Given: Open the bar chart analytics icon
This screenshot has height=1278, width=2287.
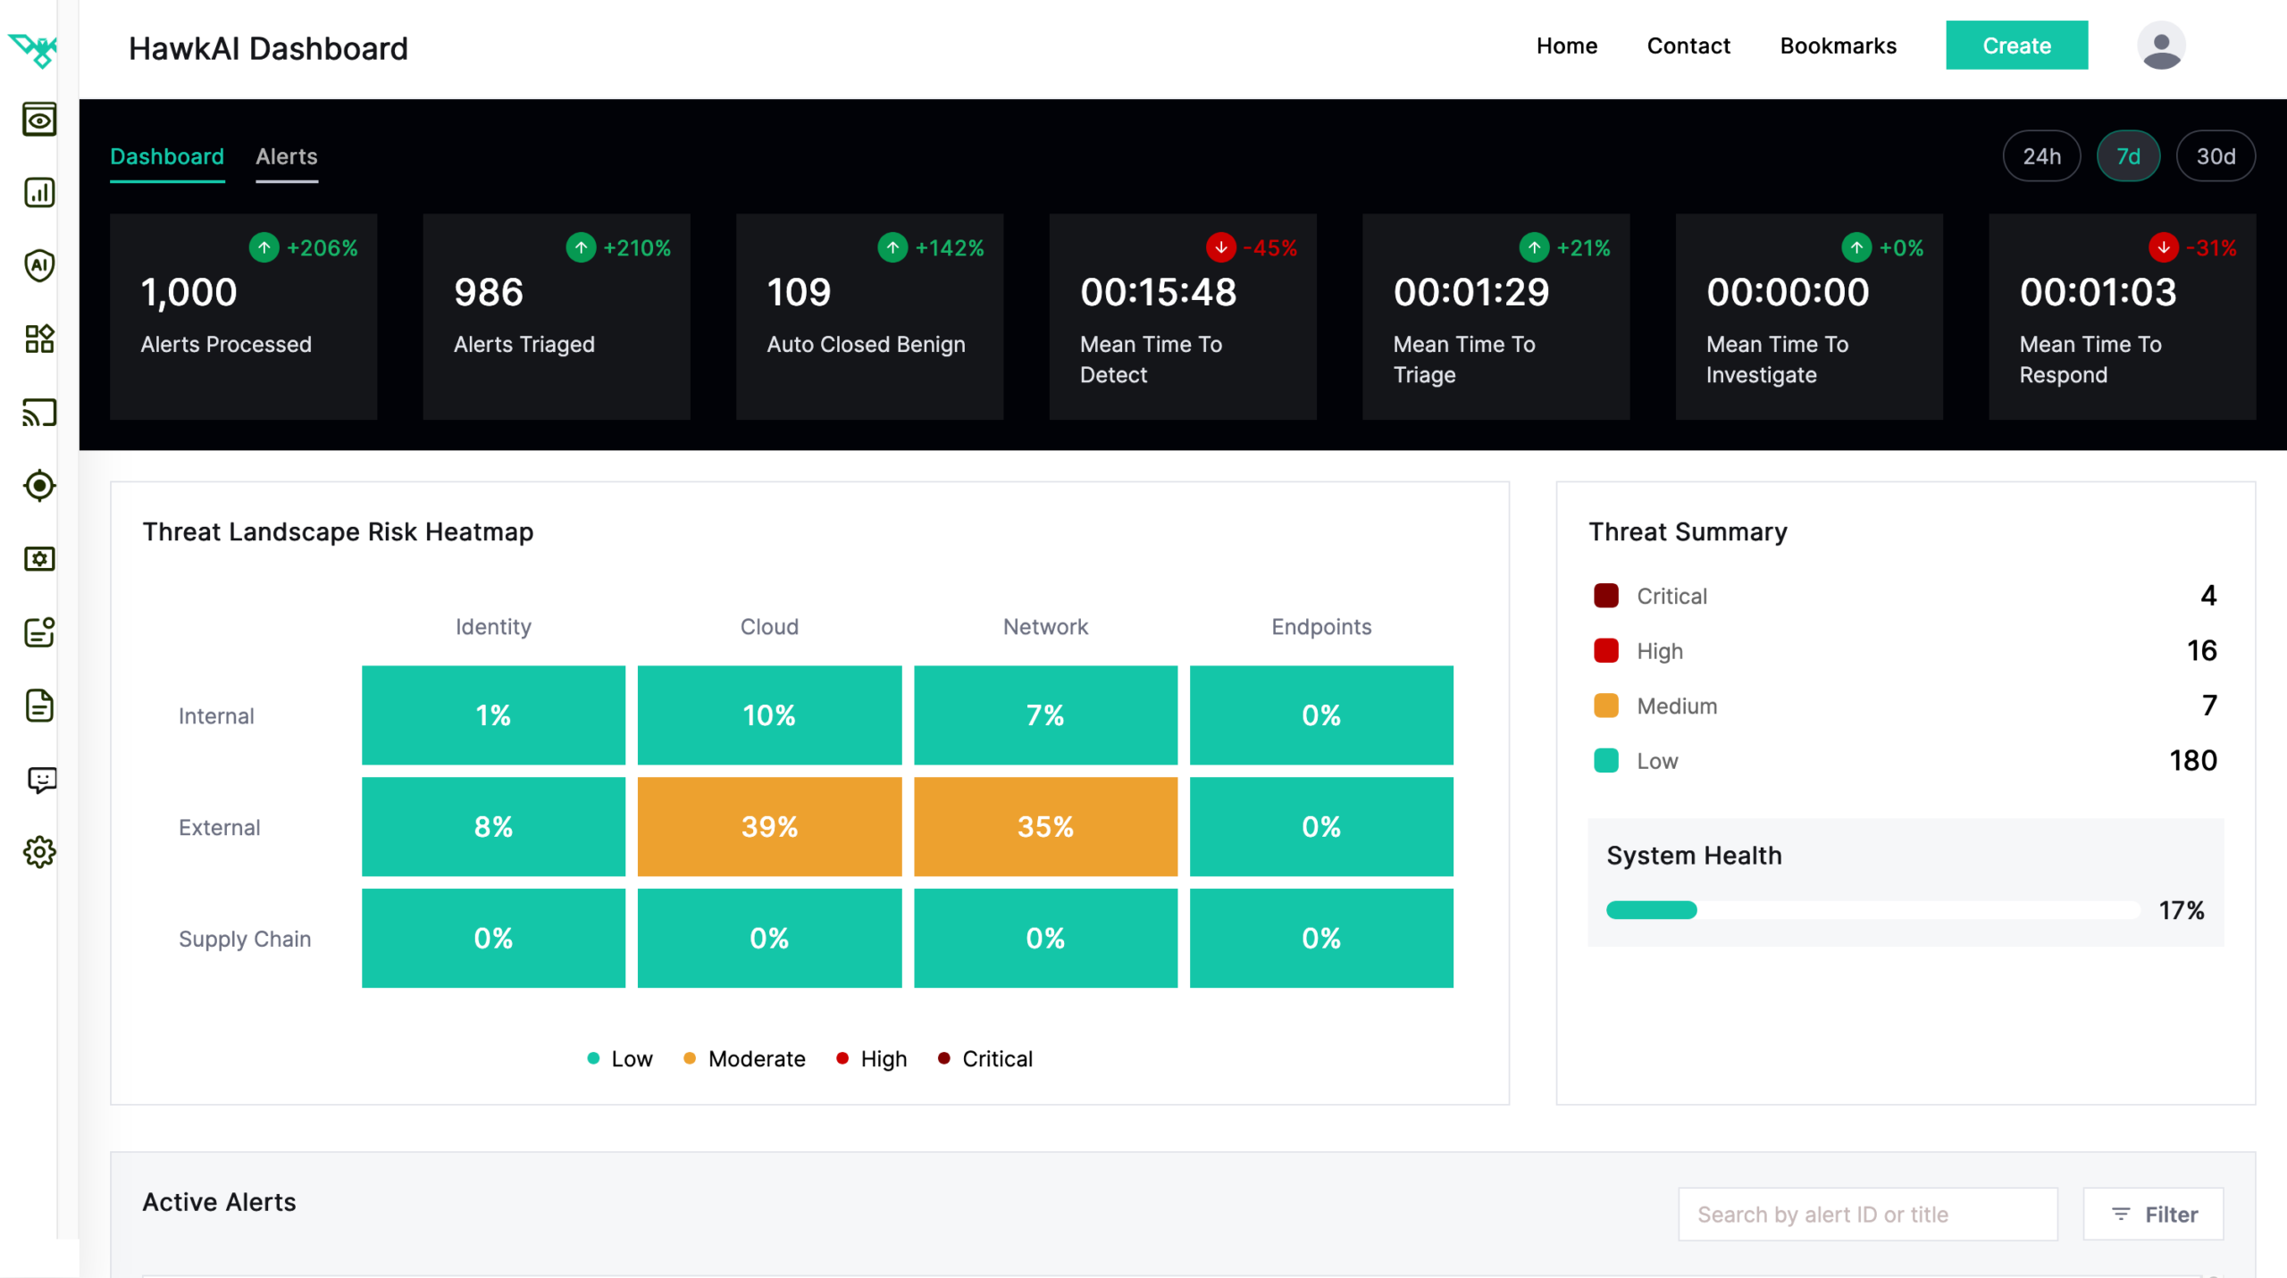Looking at the screenshot, I should [39, 193].
